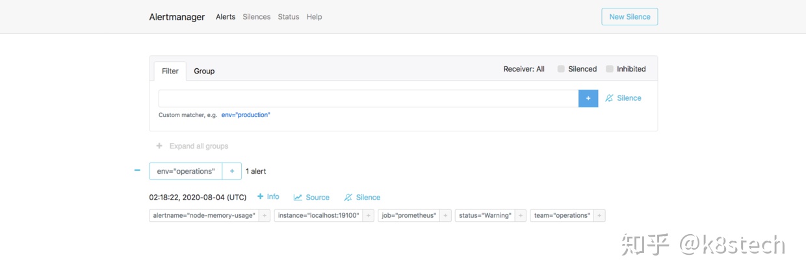Open the Status page
This screenshot has height=277, width=806.
coord(289,17)
